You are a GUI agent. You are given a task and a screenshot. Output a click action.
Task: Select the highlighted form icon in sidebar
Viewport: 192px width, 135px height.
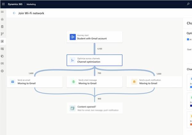click(3, 41)
